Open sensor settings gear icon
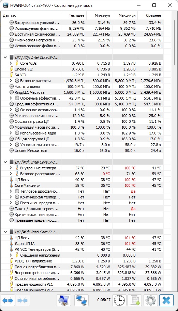Image resolution: width=178 pixels, height=311 pixels. 150,300
